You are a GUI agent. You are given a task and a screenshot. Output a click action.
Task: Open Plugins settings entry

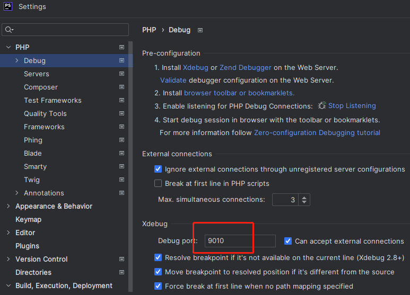[x=28, y=246]
